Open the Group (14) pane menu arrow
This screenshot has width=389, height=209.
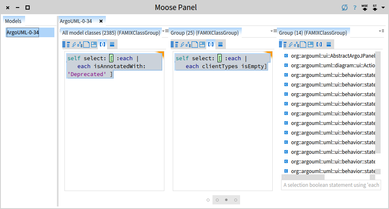click(x=381, y=31)
